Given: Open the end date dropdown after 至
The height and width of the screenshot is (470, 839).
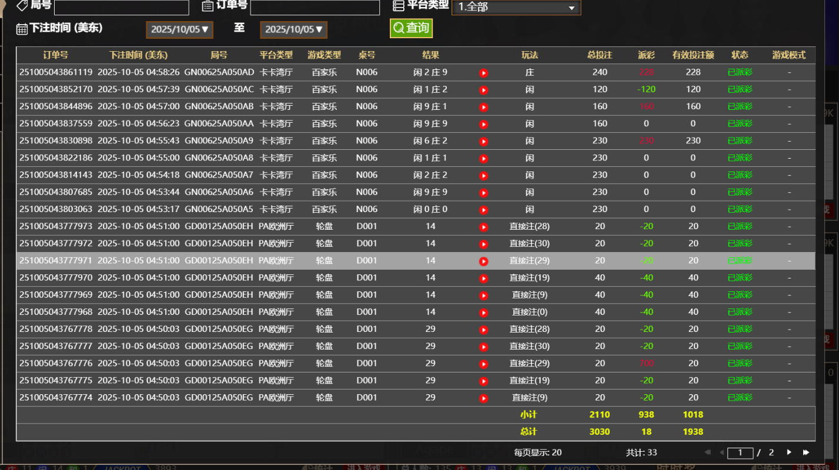Looking at the screenshot, I should click(x=293, y=29).
